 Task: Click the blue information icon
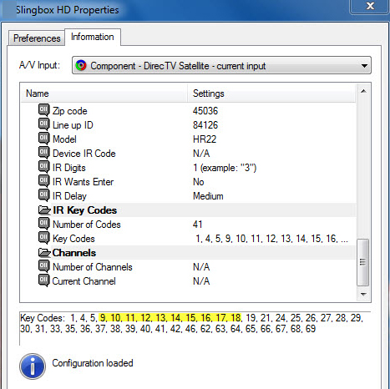tap(33, 366)
